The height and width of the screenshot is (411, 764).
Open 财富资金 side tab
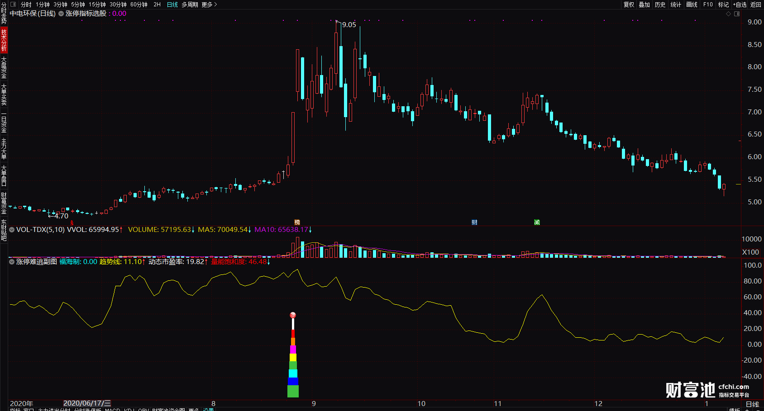tap(4, 203)
